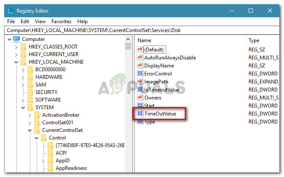Expand the HKEY_CURRENT_USER hive arrow
This screenshot has width=284, height=177.
click(16, 55)
